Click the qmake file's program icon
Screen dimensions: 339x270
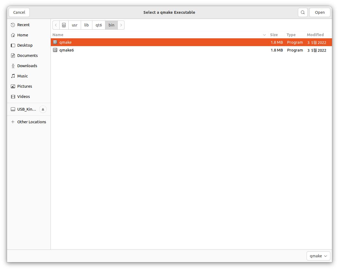[55, 42]
